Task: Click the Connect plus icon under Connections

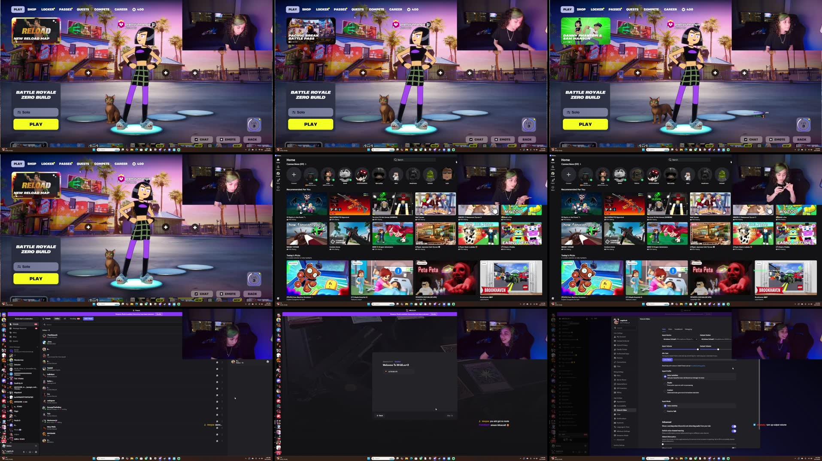Action: coord(294,175)
